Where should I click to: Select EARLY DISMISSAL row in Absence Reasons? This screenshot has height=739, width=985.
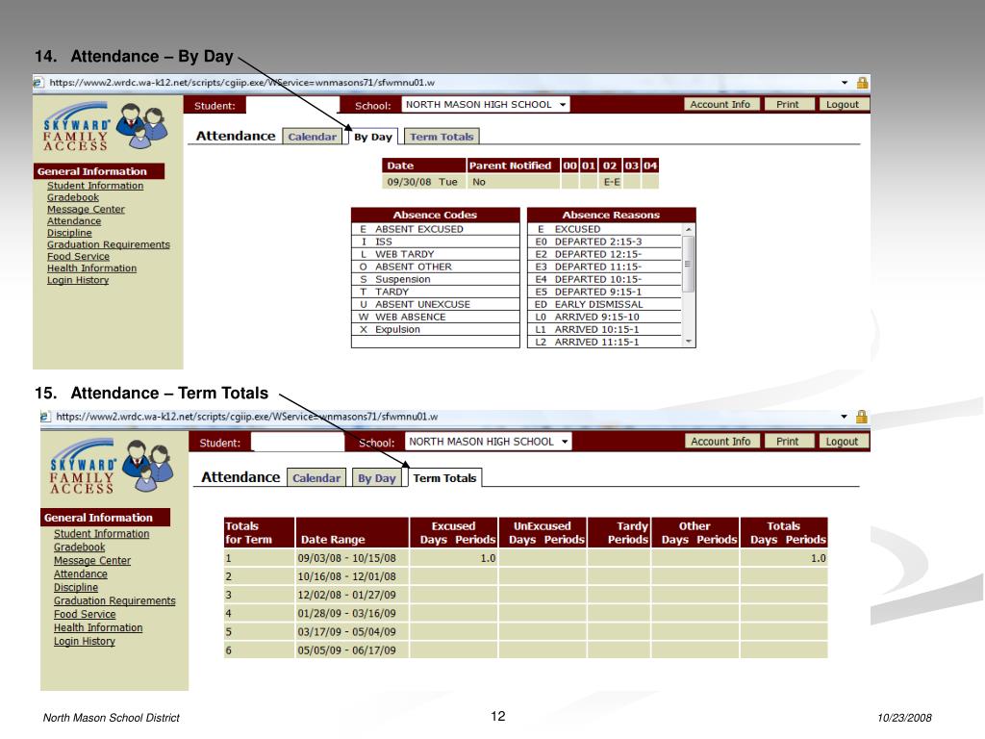pyautogui.click(x=606, y=304)
